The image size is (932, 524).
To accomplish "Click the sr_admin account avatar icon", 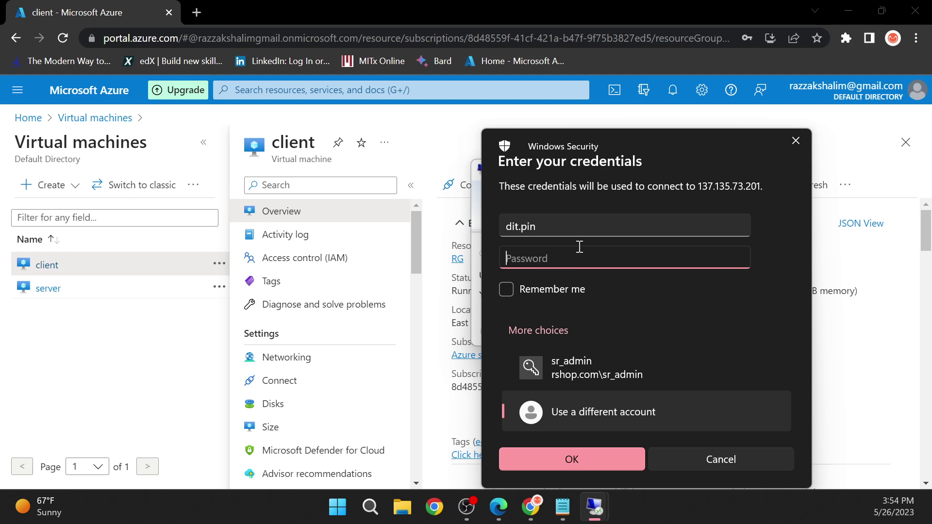I will (530, 367).
